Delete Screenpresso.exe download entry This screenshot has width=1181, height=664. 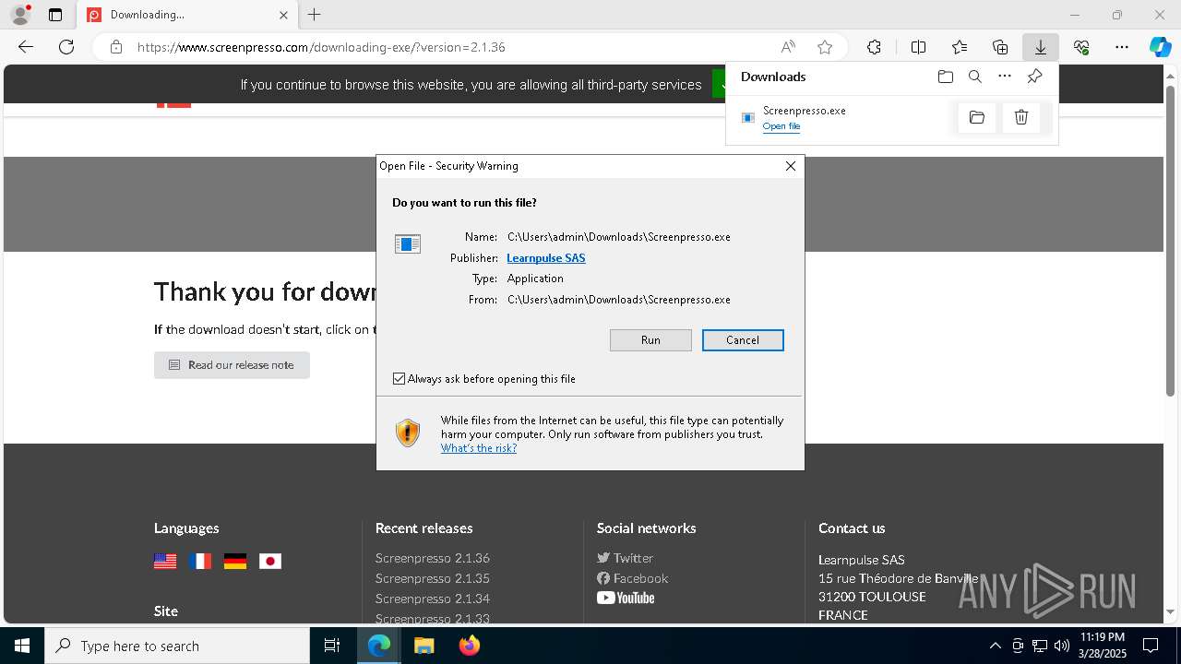tap(1021, 117)
